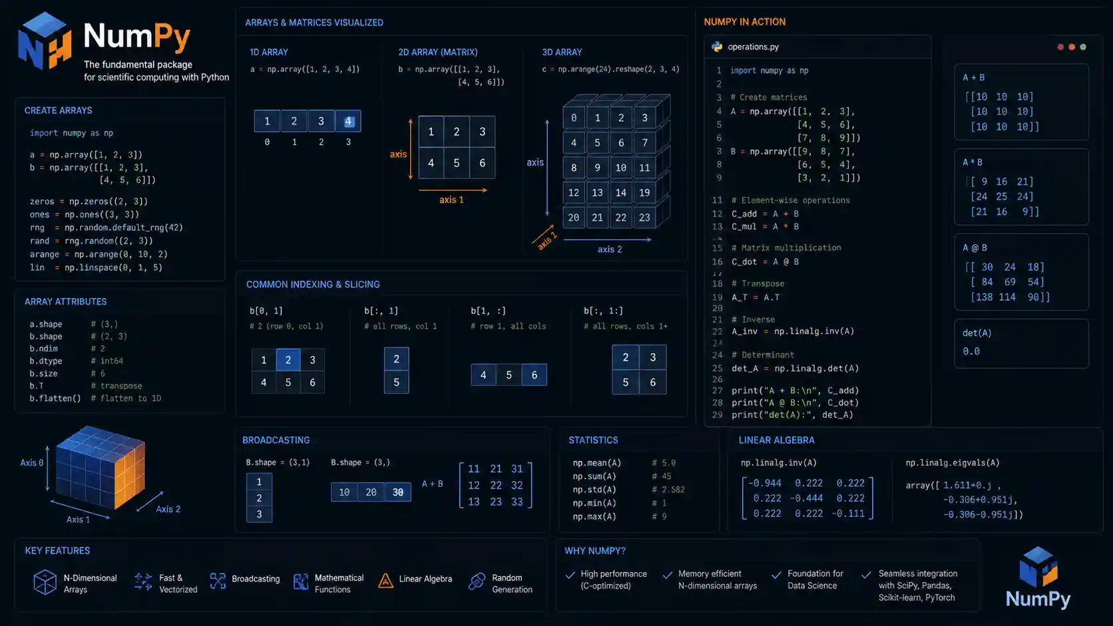The image size is (1113, 626).
Task: Click the Python icon beside operations.py
Action: click(717, 47)
